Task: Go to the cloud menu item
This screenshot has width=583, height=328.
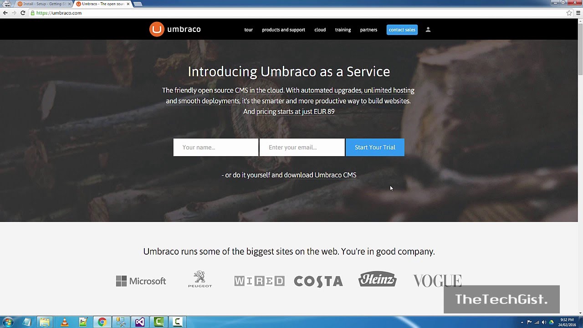Action: 320,30
